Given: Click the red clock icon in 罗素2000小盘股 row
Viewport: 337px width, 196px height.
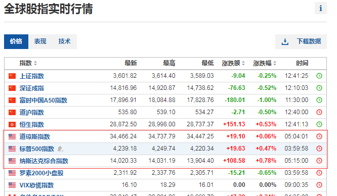Looking at the screenshot, I should click(x=319, y=173).
